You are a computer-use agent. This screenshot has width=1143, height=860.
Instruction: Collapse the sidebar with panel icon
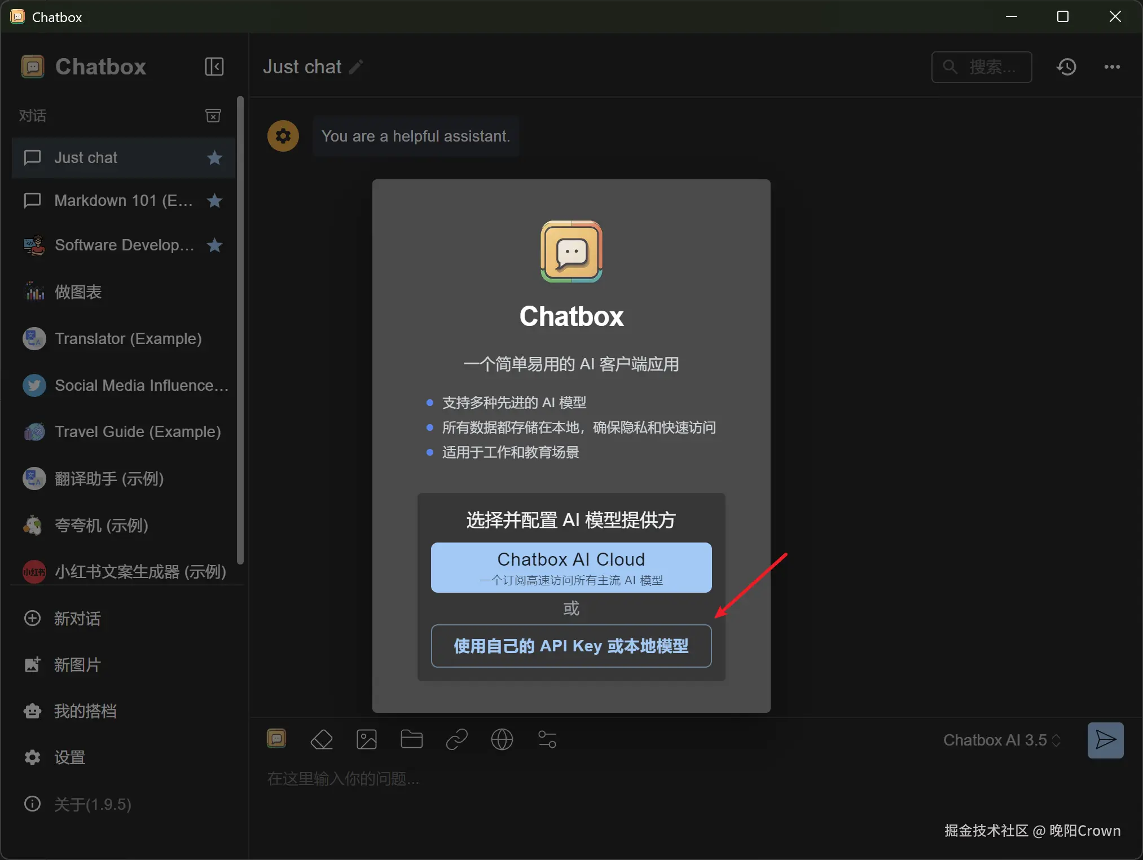[x=214, y=67]
